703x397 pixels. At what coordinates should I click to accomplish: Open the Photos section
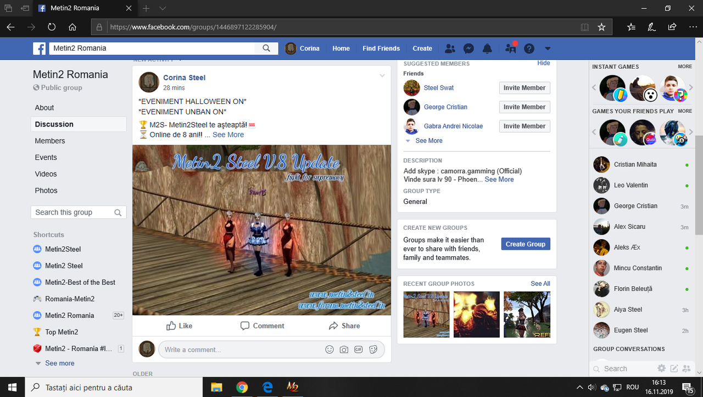click(46, 190)
